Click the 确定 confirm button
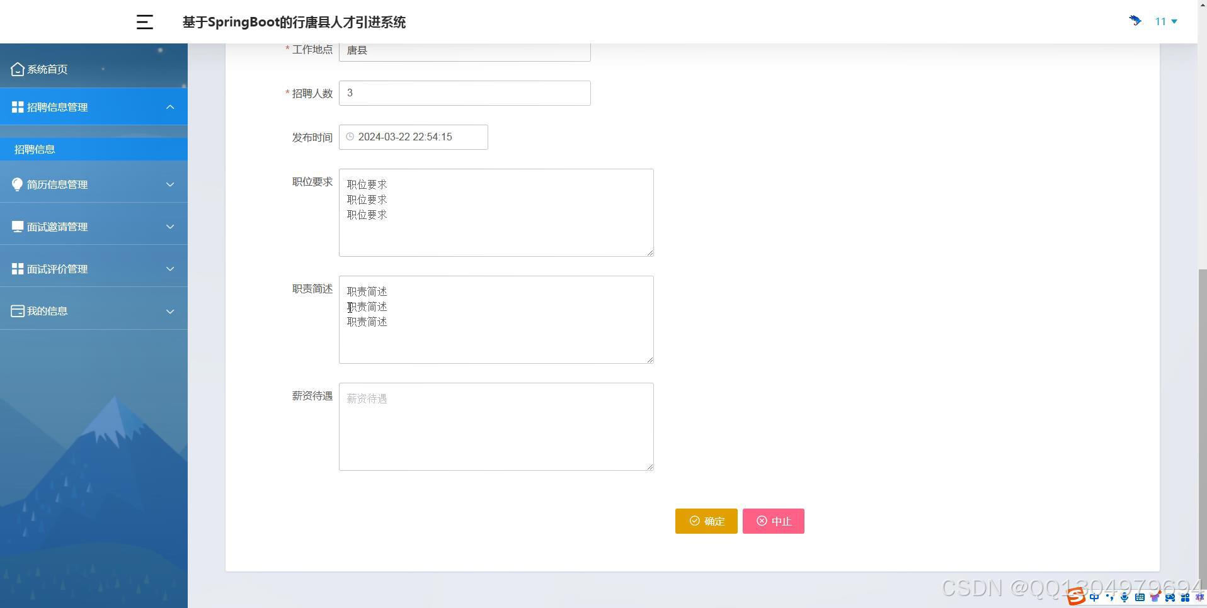The image size is (1207, 608). tap(706, 521)
